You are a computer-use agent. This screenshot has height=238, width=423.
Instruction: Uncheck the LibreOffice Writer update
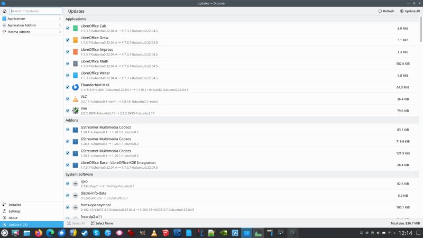click(68, 75)
